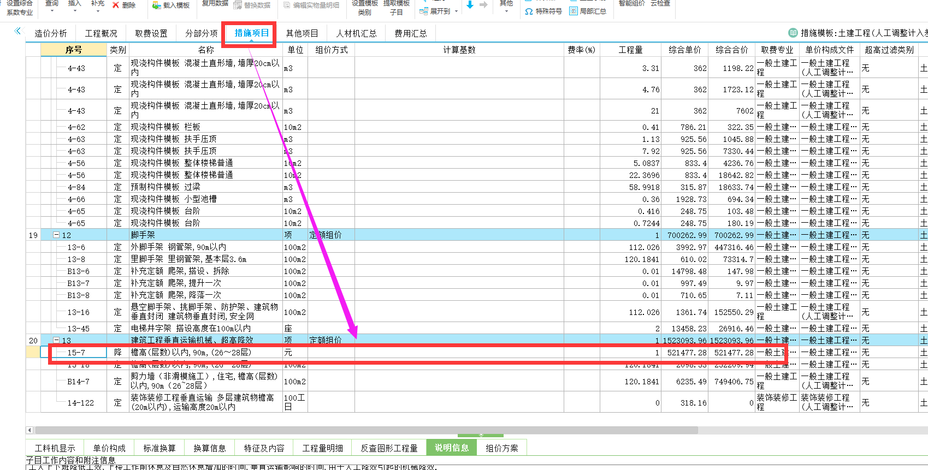Click the 复用数据 button
928x470 pixels.
point(215,3)
